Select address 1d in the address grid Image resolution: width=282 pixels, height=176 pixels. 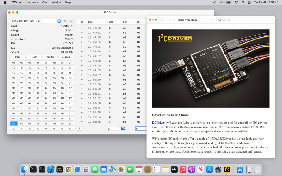point(54,73)
